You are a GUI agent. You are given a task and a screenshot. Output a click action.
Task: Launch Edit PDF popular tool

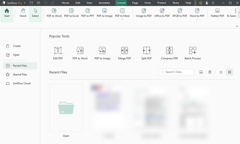pos(58,53)
